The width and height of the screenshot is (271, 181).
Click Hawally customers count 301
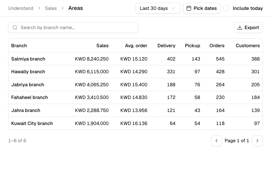[x=256, y=72]
